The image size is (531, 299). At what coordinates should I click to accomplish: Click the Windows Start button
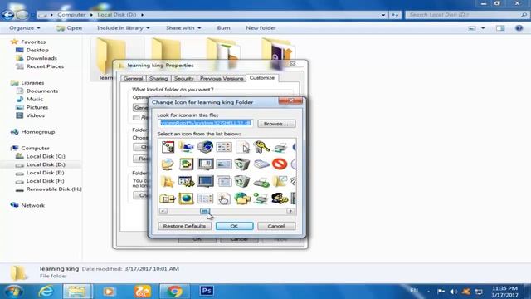coord(14,292)
